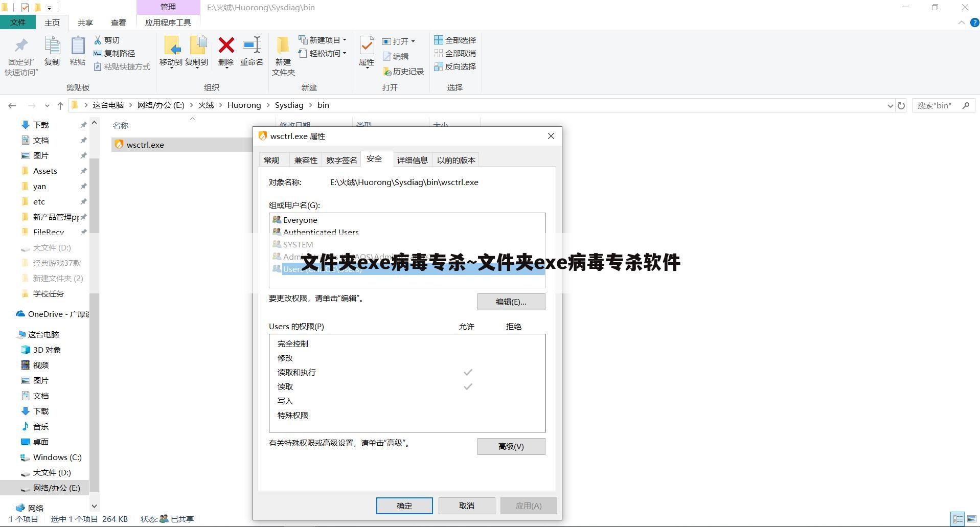
Task: Click Edit (编辑(E)...) permissions button
Action: 511,302
